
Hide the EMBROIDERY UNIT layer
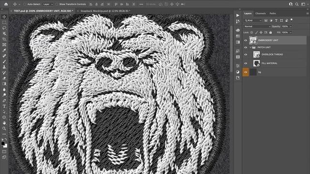(246, 40)
